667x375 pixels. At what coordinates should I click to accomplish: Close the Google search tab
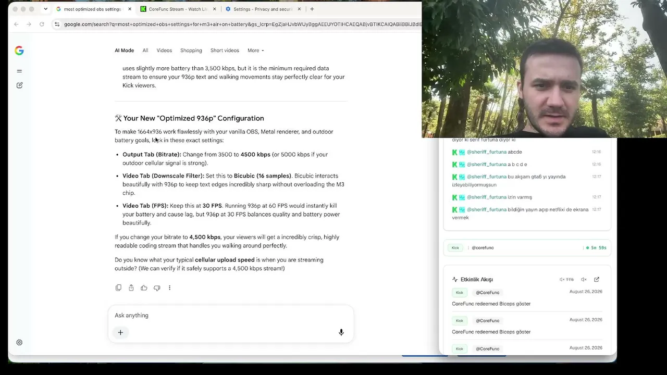tap(130, 9)
